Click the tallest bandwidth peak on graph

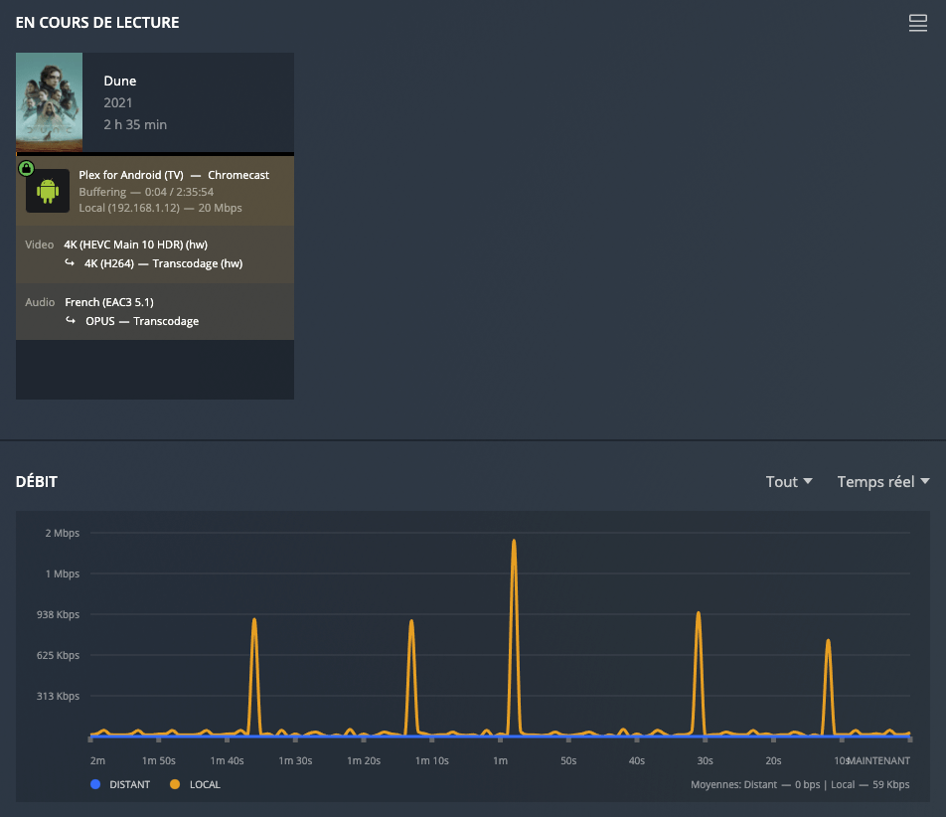[x=514, y=543]
